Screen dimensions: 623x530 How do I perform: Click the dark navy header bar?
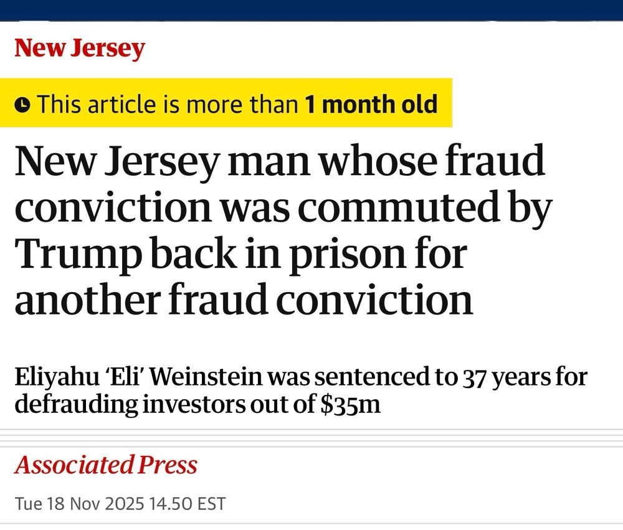coord(311,10)
